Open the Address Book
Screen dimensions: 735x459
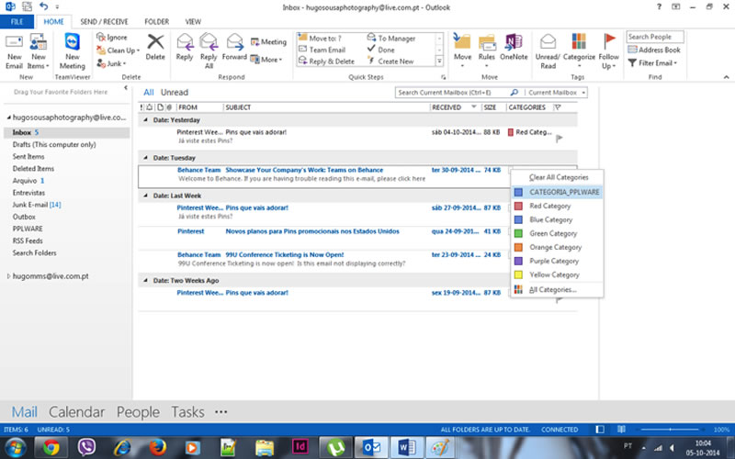tap(654, 50)
